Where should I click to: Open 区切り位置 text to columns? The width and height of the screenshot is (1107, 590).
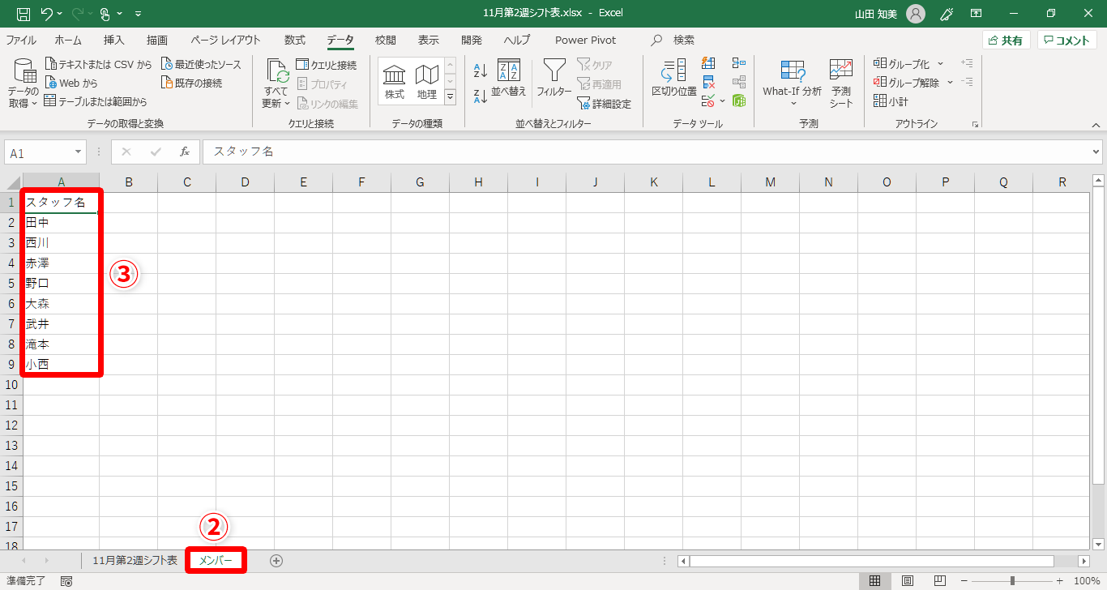point(674,79)
